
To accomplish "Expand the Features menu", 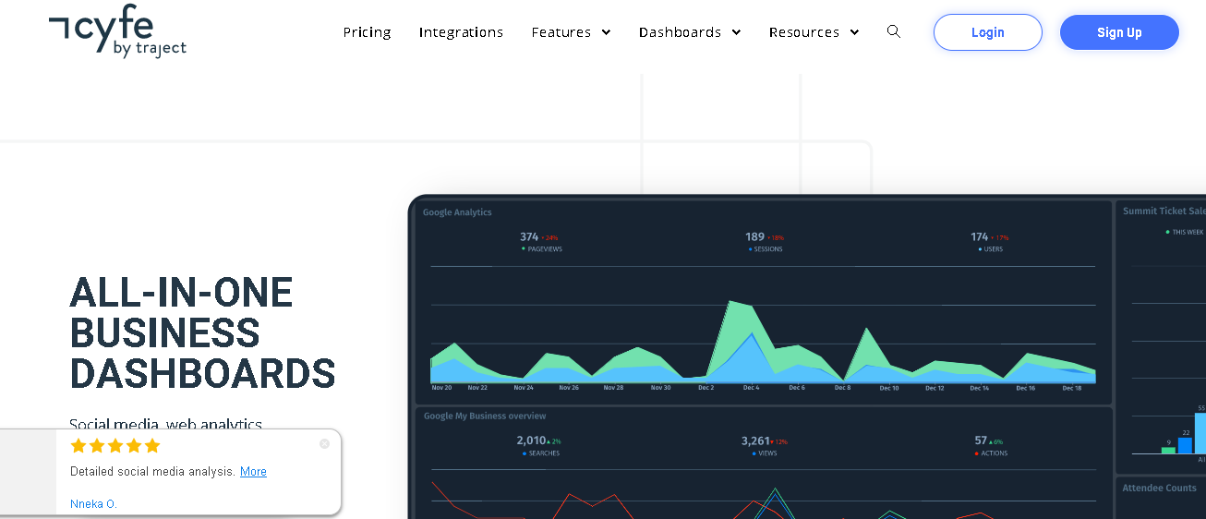I will [571, 32].
